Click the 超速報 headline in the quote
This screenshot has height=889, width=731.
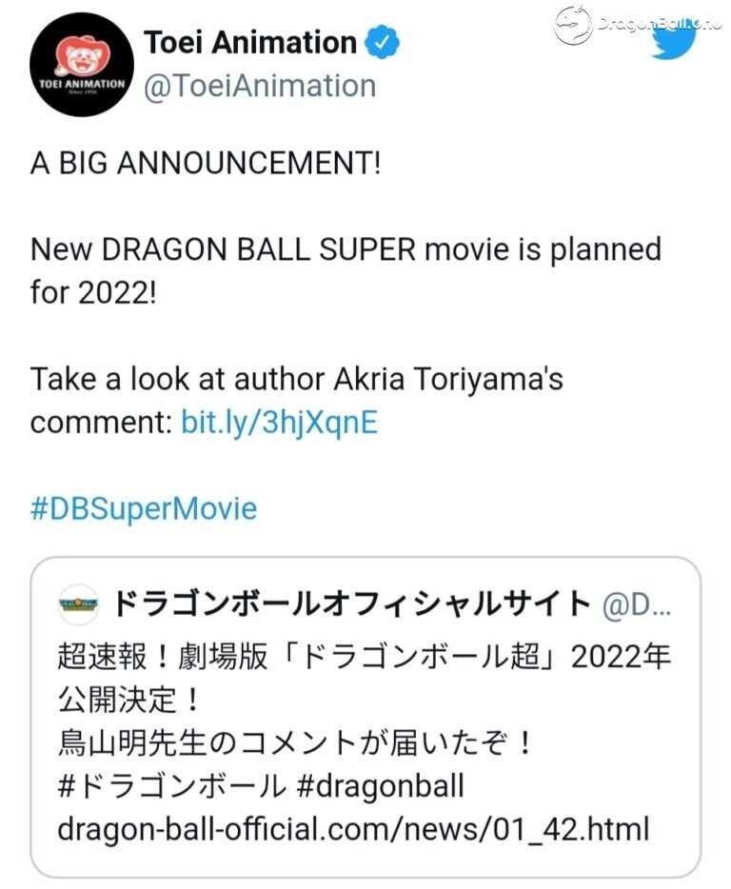365,679
